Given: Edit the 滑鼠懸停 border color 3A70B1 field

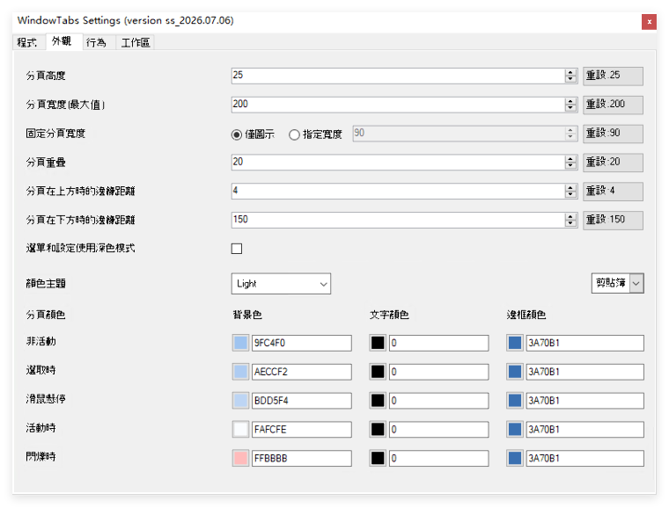Looking at the screenshot, I should point(585,401).
